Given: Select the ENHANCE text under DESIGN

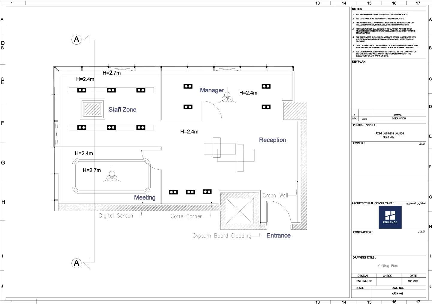Looking at the screenshot, I should coord(364,281).
